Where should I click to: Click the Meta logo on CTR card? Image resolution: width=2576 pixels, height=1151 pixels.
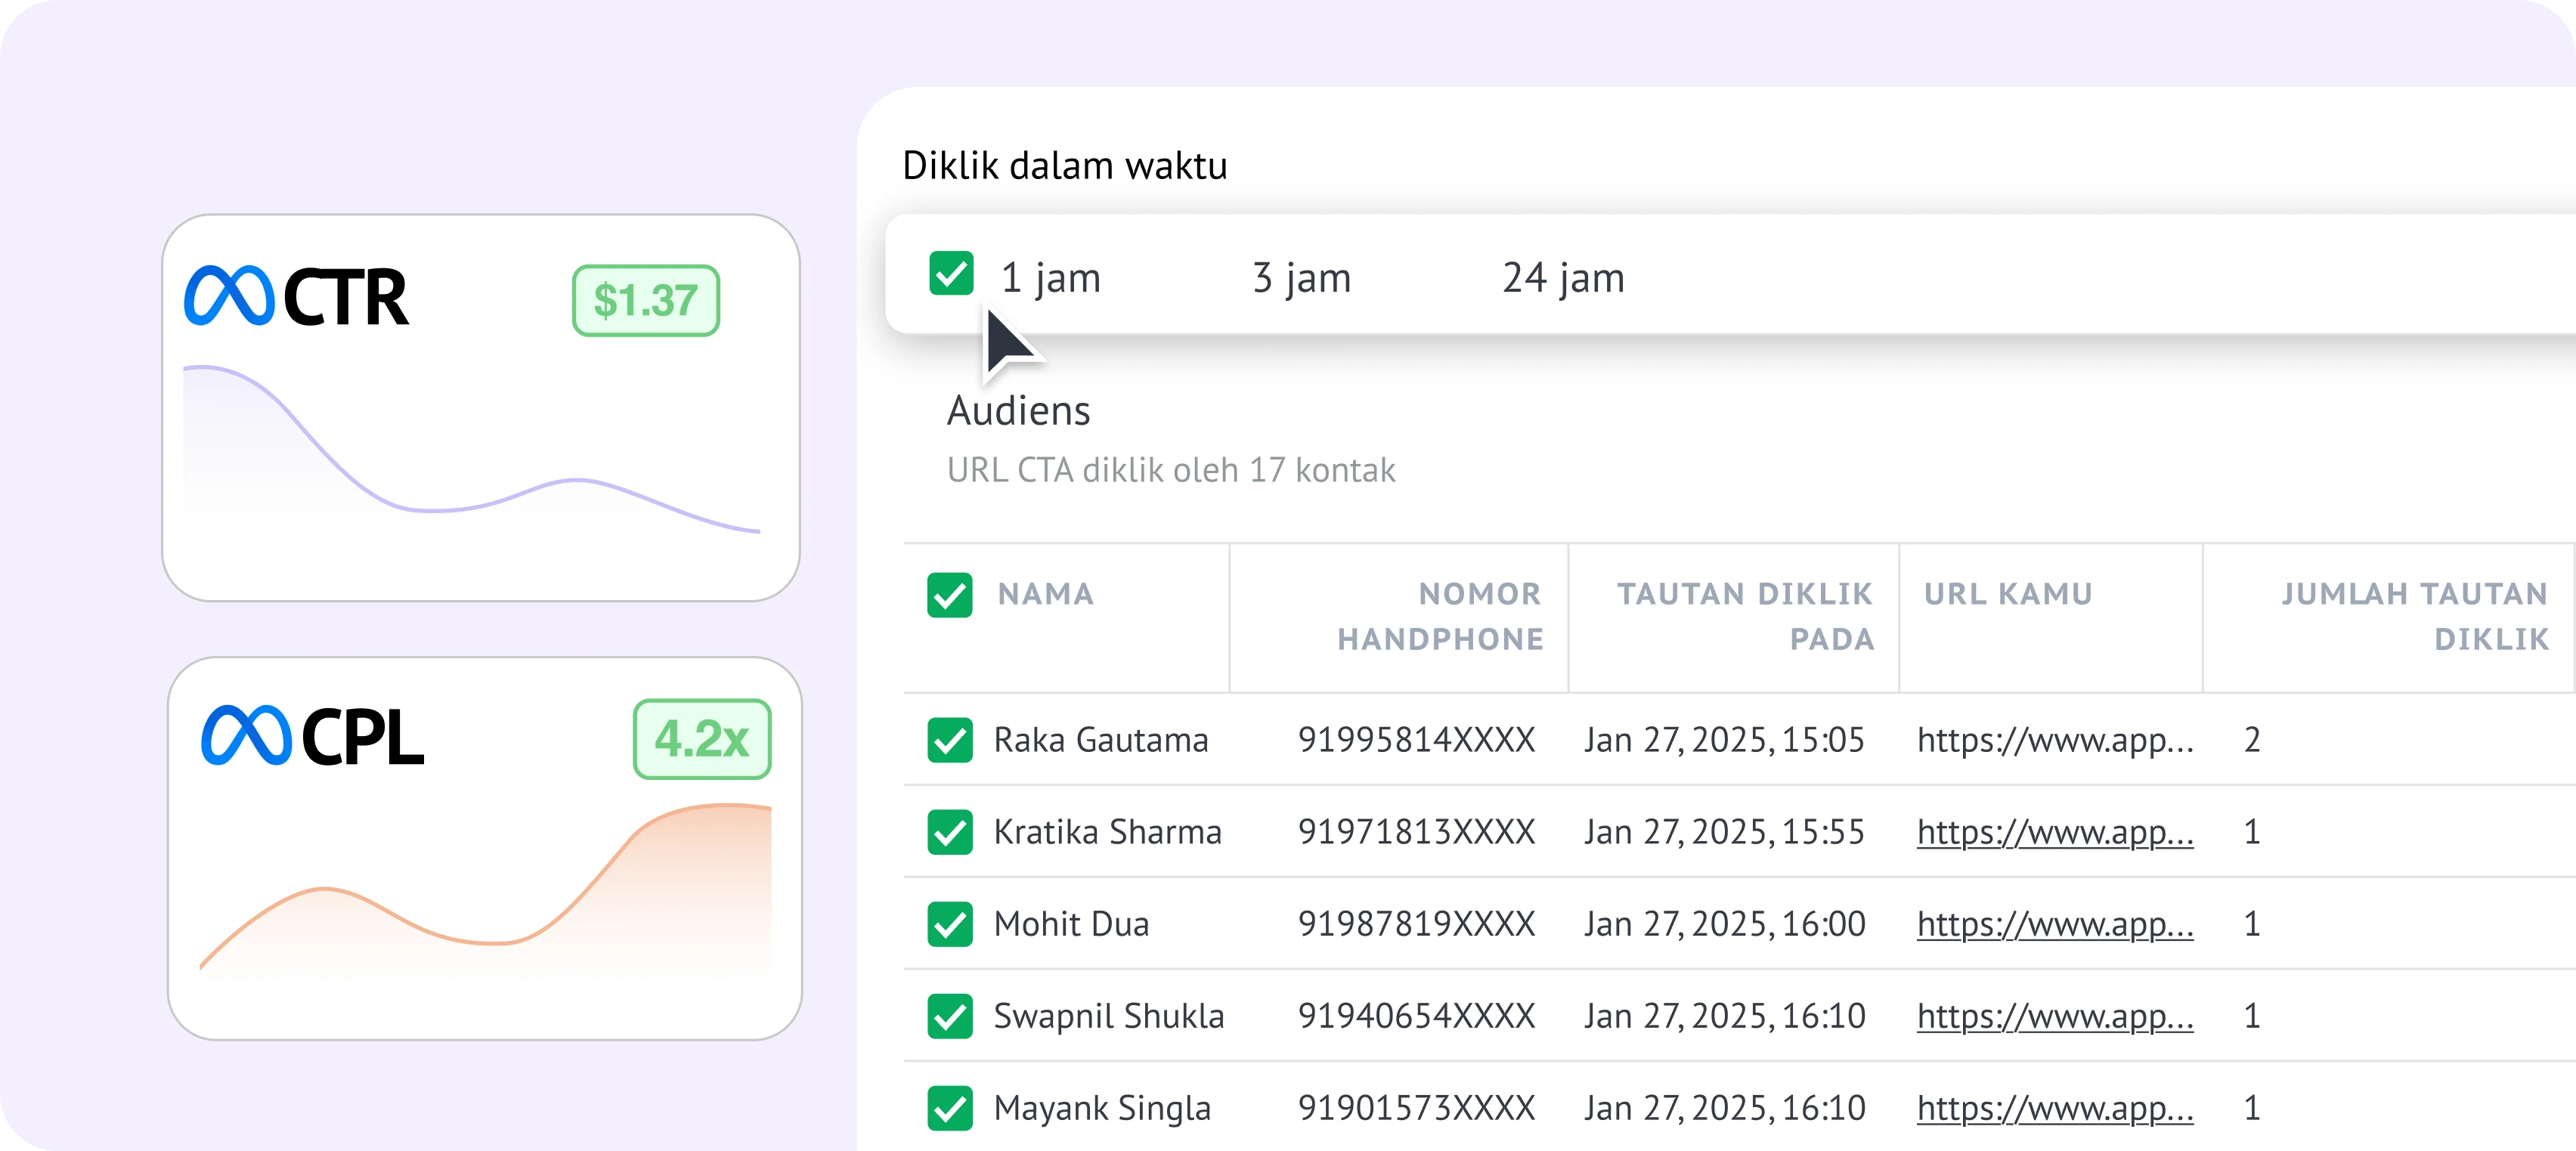(x=228, y=296)
